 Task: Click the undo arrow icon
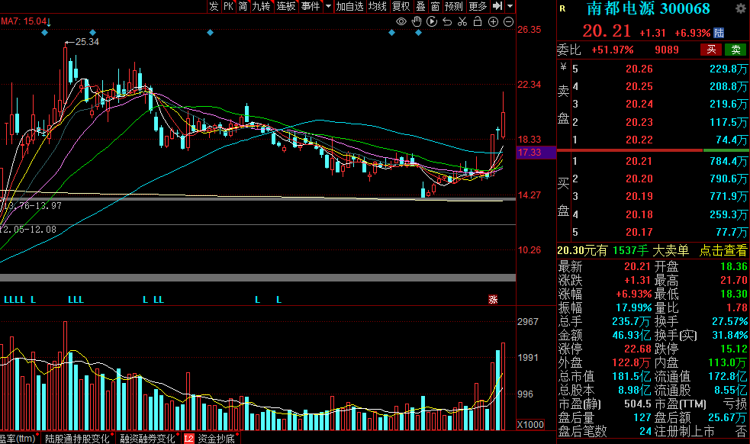447,21
